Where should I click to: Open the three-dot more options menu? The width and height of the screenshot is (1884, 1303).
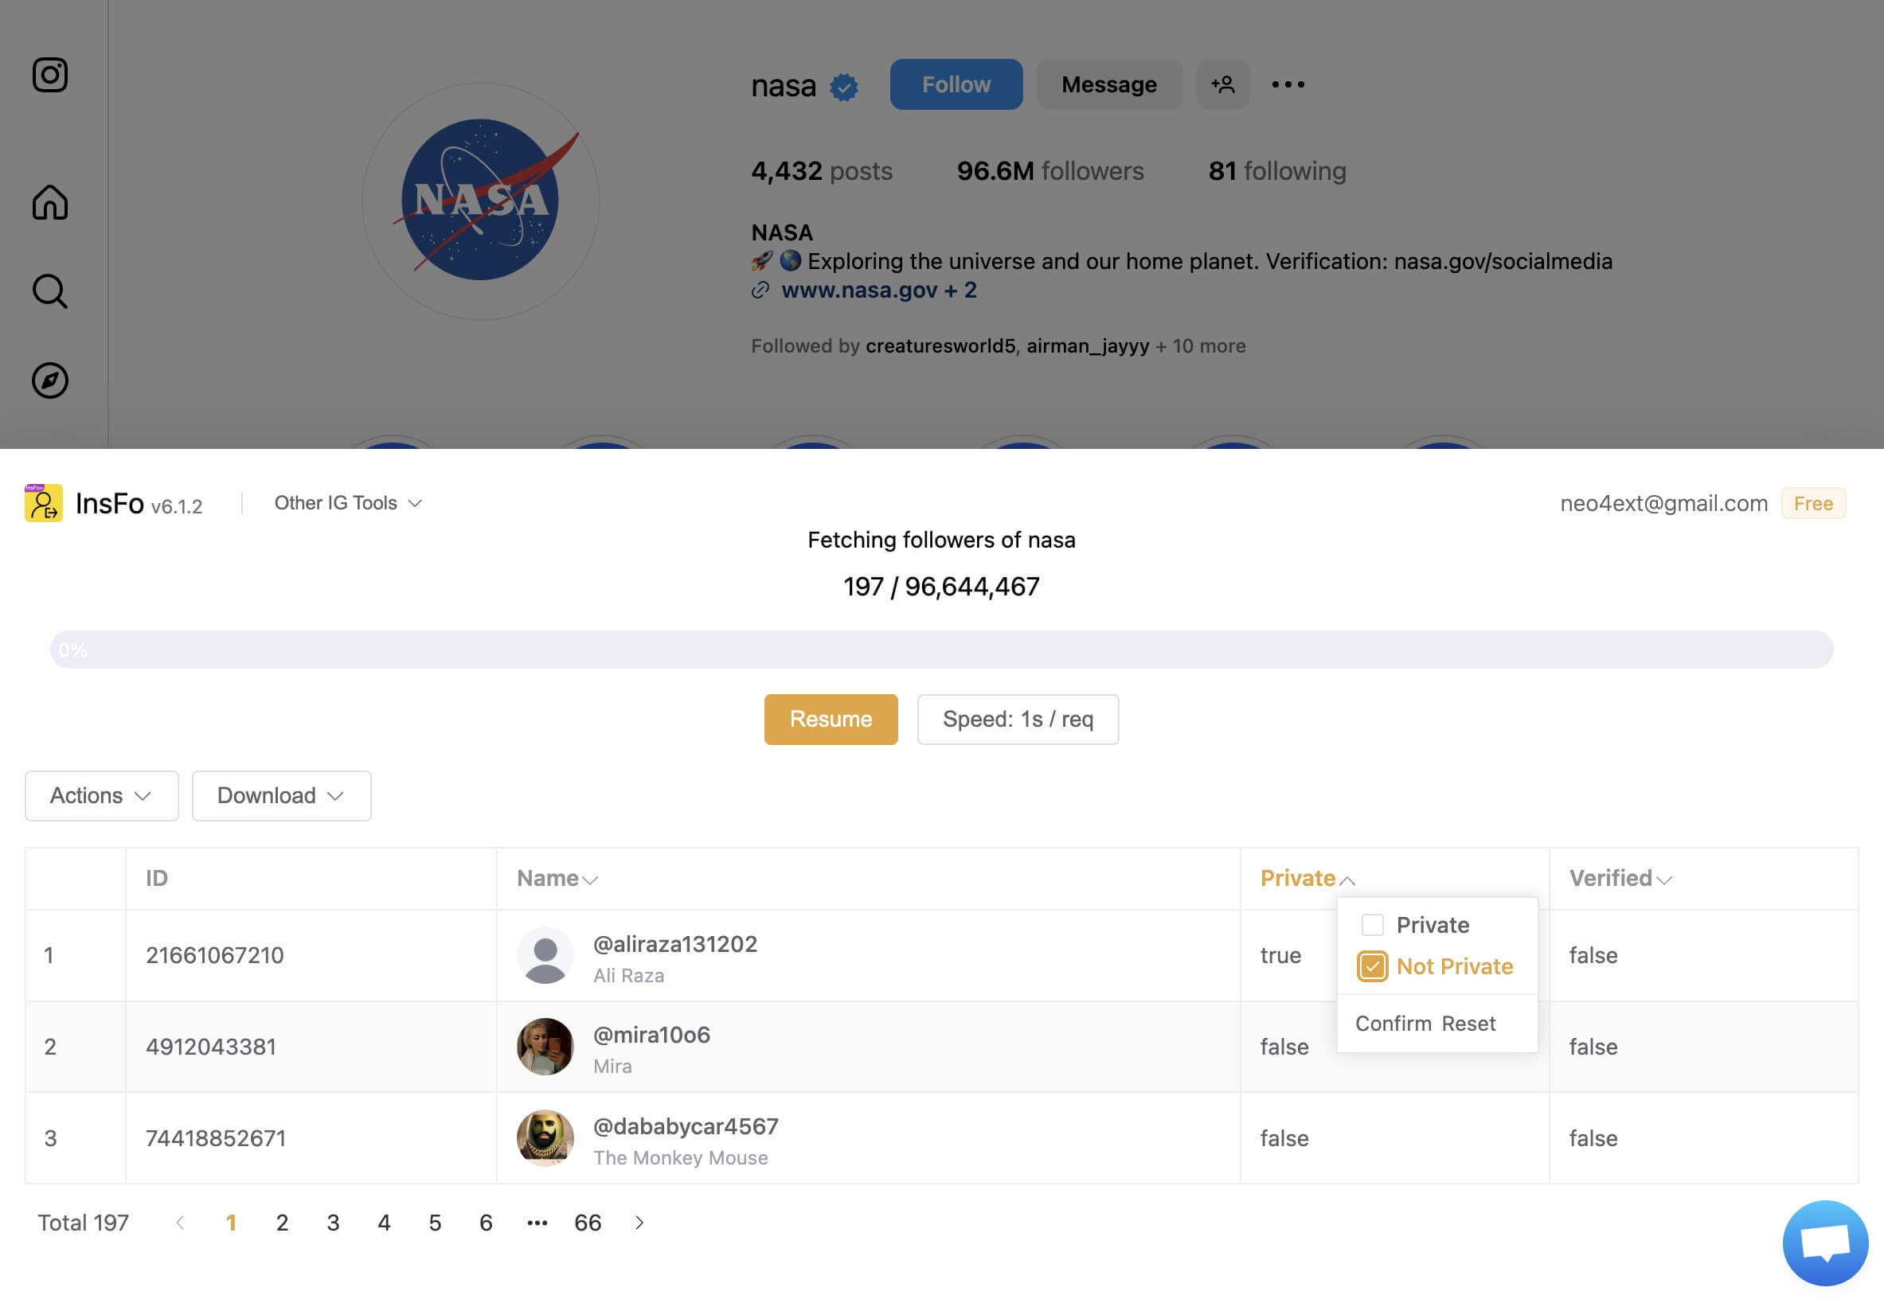1288,84
